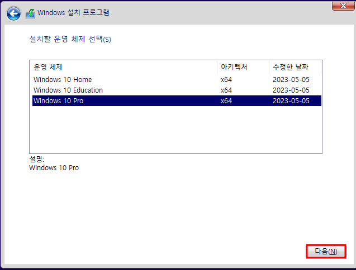Select the Windows 10 Home row
The height and width of the screenshot is (270, 356).
point(177,80)
